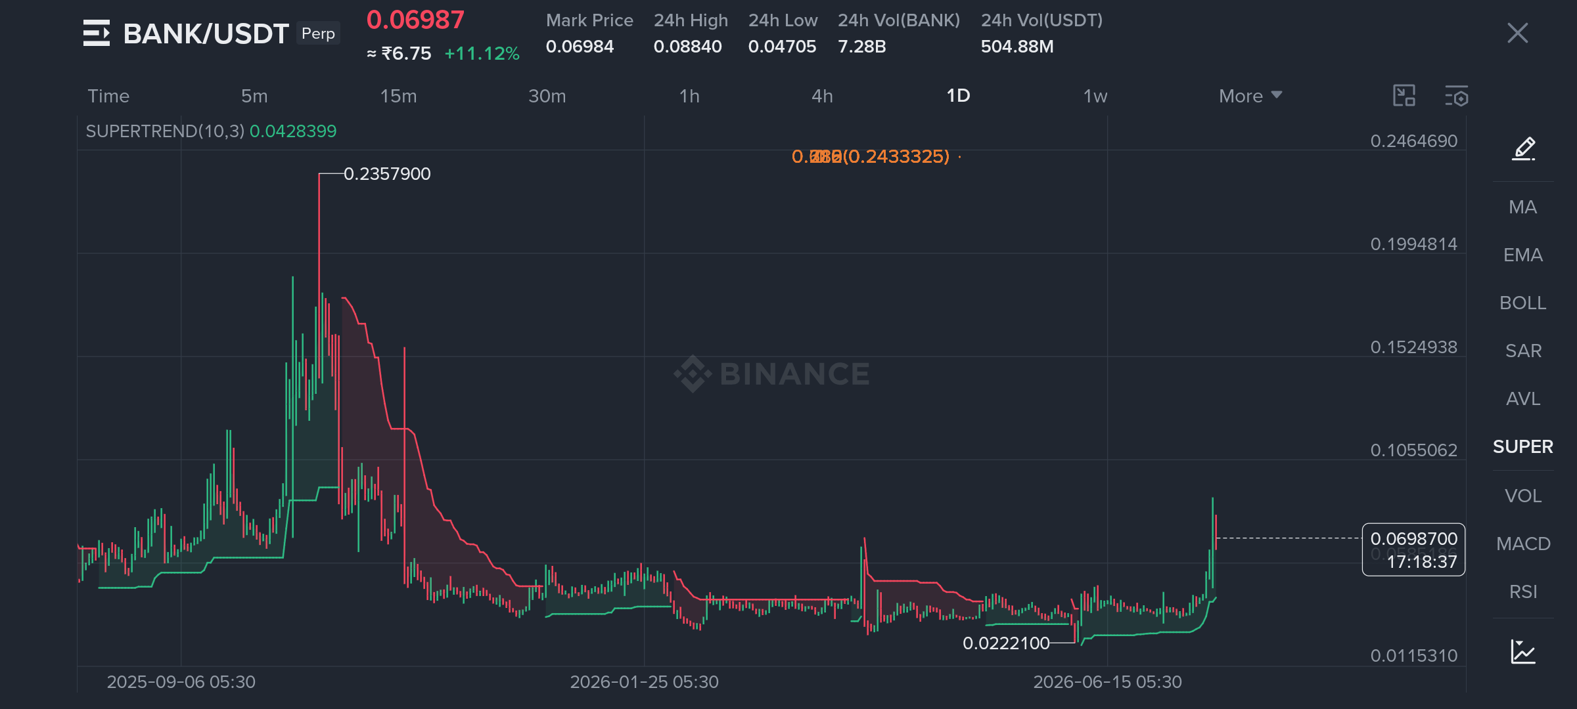This screenshot has width=1577, height=709.
Task: Select the 1h timeframe
Action: pyautogui.click(x=689, y=96)
